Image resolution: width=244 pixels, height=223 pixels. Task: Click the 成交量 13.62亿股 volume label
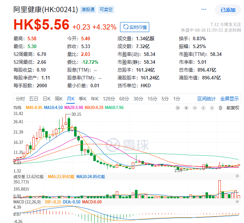tap(28, 177)
